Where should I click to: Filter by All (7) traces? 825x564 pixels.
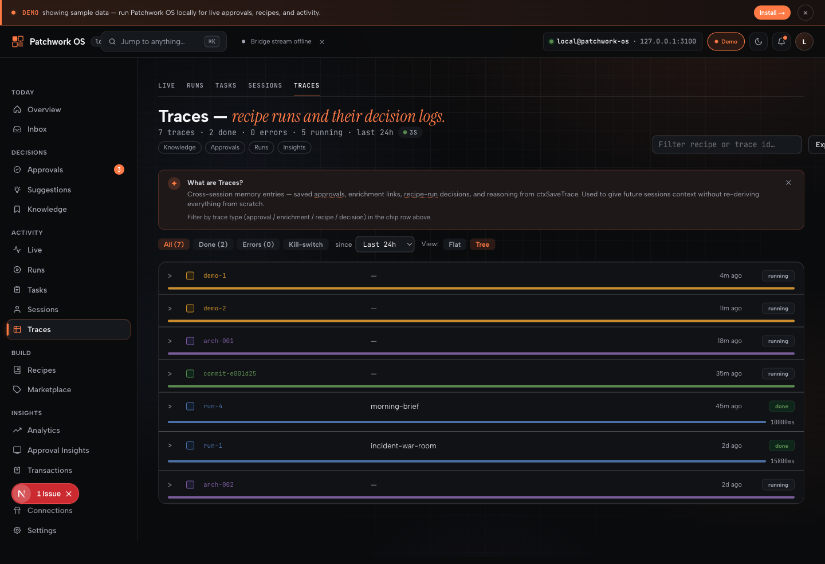point(174,244)
